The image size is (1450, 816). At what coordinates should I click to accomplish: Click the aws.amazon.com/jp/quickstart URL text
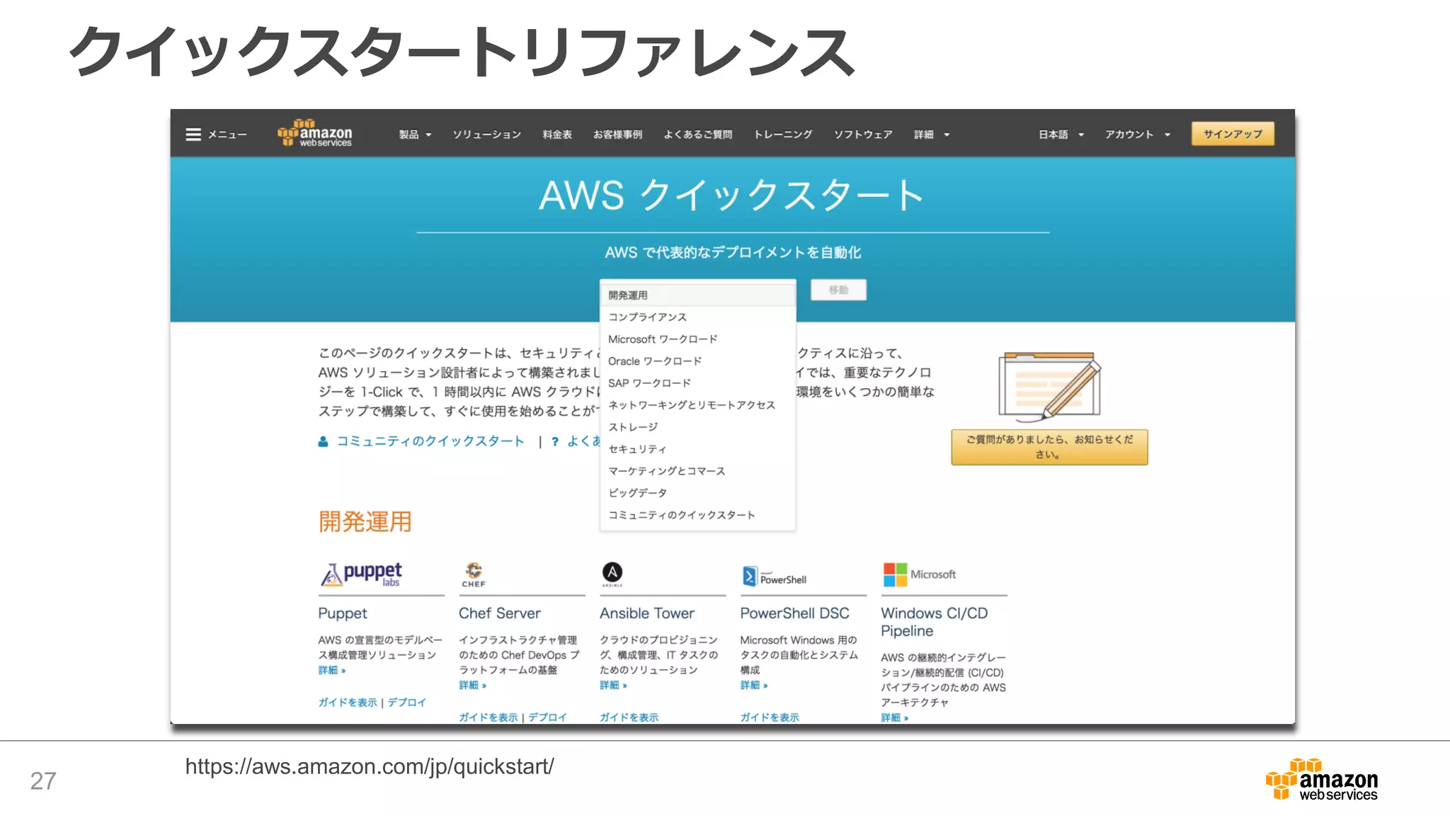370,767
